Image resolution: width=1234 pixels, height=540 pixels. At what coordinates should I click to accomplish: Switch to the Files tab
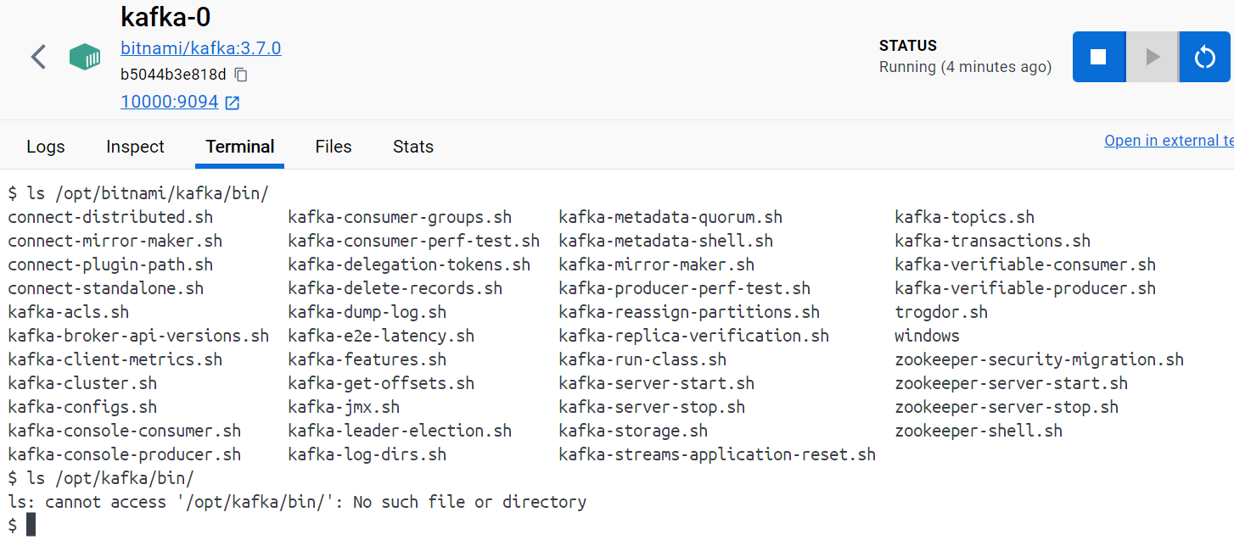click(x=334, y=147)
